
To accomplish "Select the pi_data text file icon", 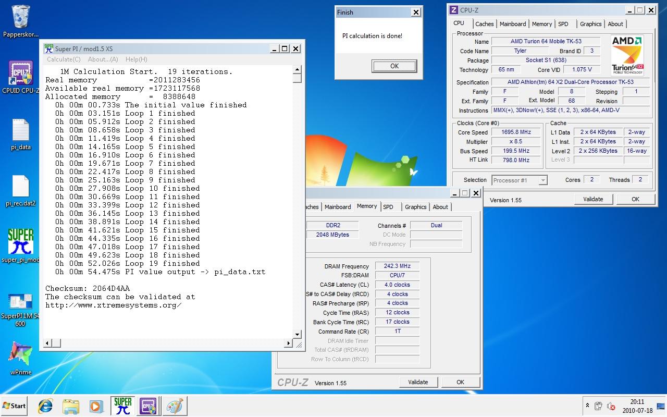I will (21, 134).
